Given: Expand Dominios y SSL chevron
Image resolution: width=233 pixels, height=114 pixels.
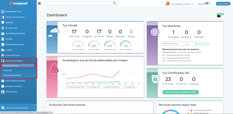Looking at the screenshot, I should tap(34, 28).
